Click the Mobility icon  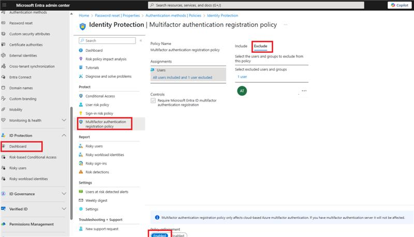pos(4,110)
